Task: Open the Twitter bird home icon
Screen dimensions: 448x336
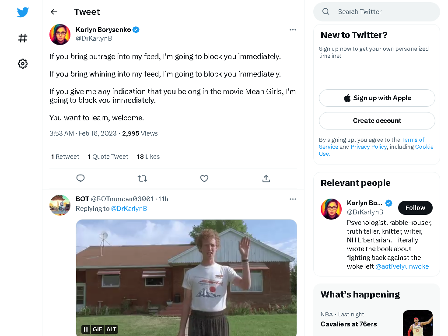Action: [x=23, y=12]
